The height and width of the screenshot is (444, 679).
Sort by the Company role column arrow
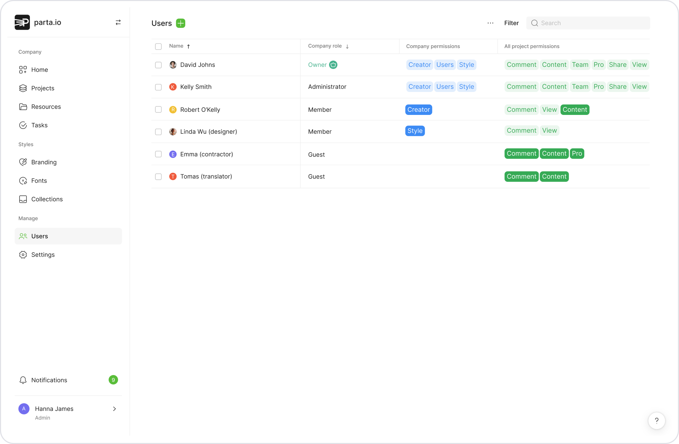[x=347, y=46]
